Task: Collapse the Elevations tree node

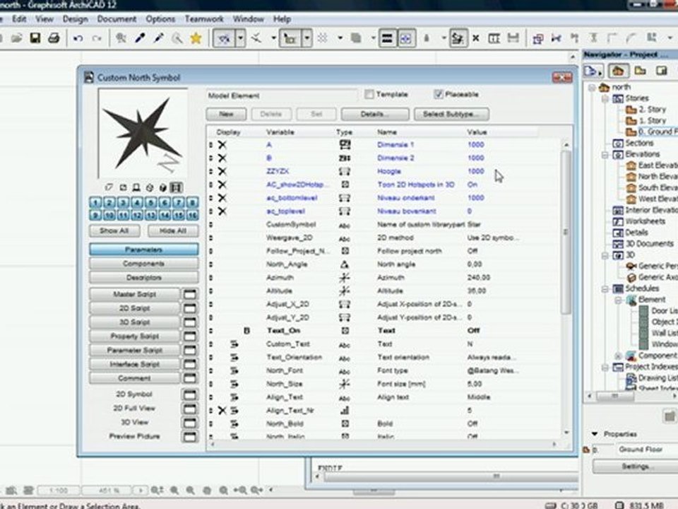Action: (x=605, y=154)
